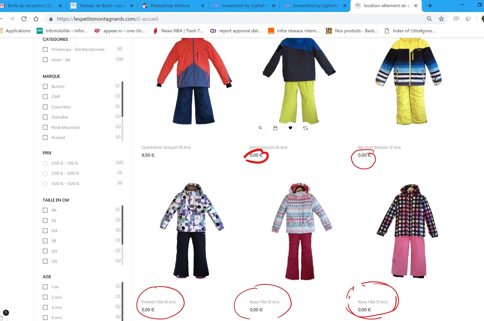Image resolution: width=484 pixels, height=321 pixels.
Task: Check the Hiver - Ski category
Action: [x=45, y=60]
